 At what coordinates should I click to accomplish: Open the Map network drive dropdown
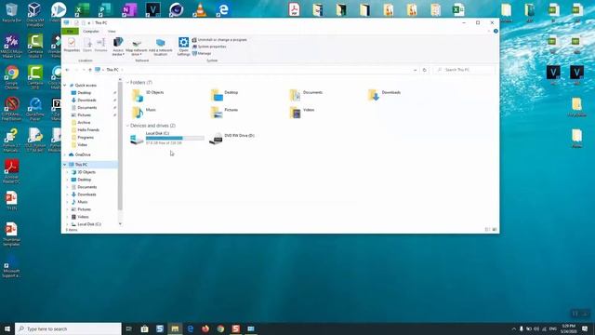pos(137,47)
